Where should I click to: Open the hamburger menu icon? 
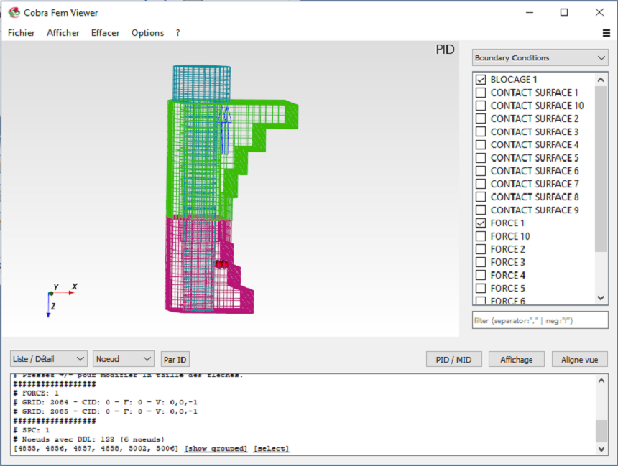coord(607,33)
